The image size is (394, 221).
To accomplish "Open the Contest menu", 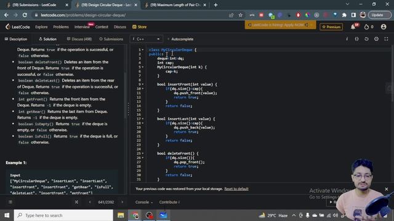I will pos(102,27).
